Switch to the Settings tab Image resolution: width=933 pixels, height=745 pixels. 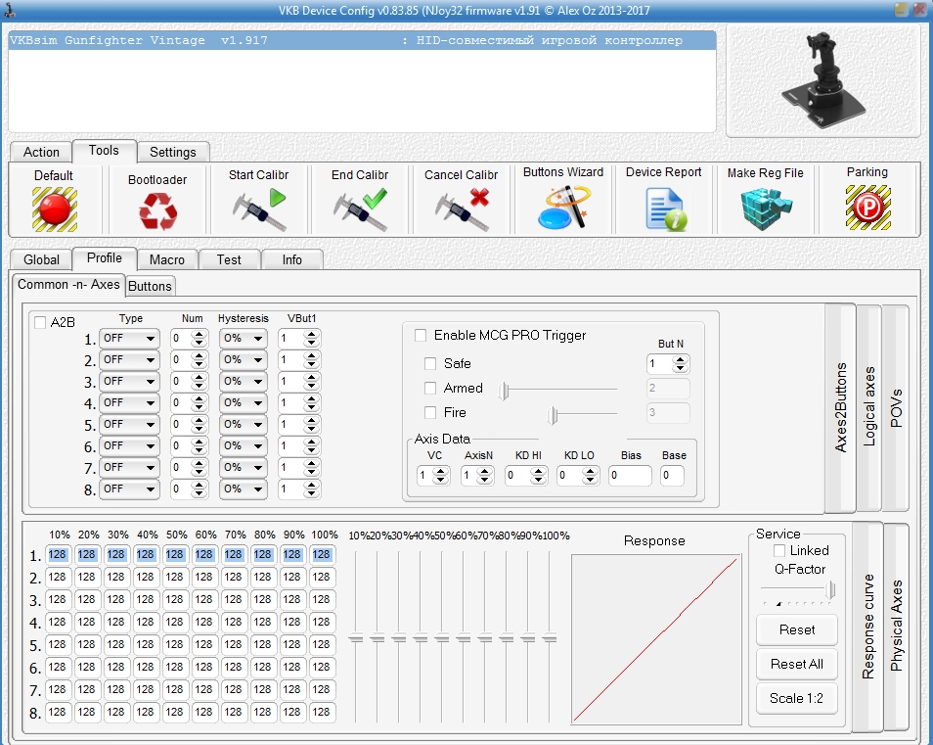tap(172, 152)
